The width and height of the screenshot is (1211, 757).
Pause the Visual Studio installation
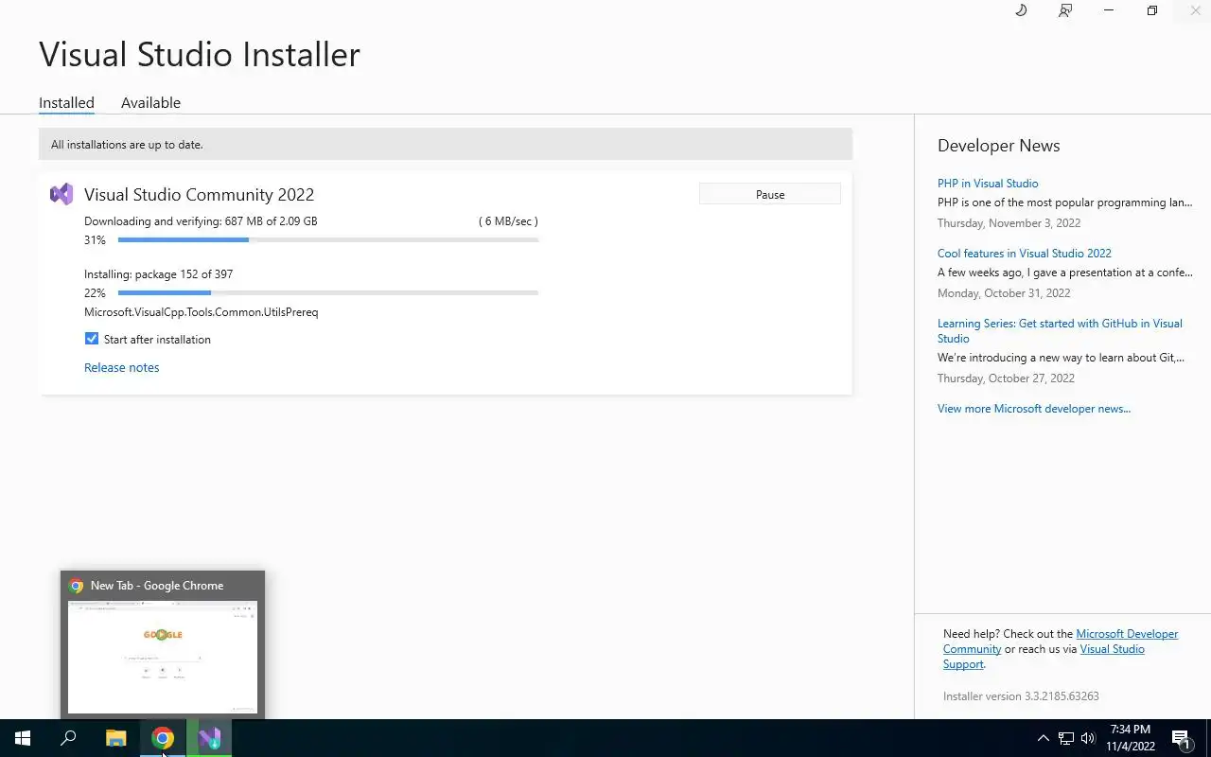(770, 194)
